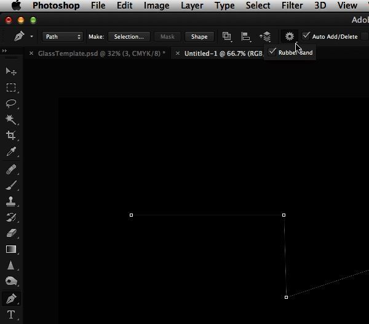Toggle the Auto Add/Delete checkbox
The height and width of the screenshot is (324, 369).
(x=306, y=36)
